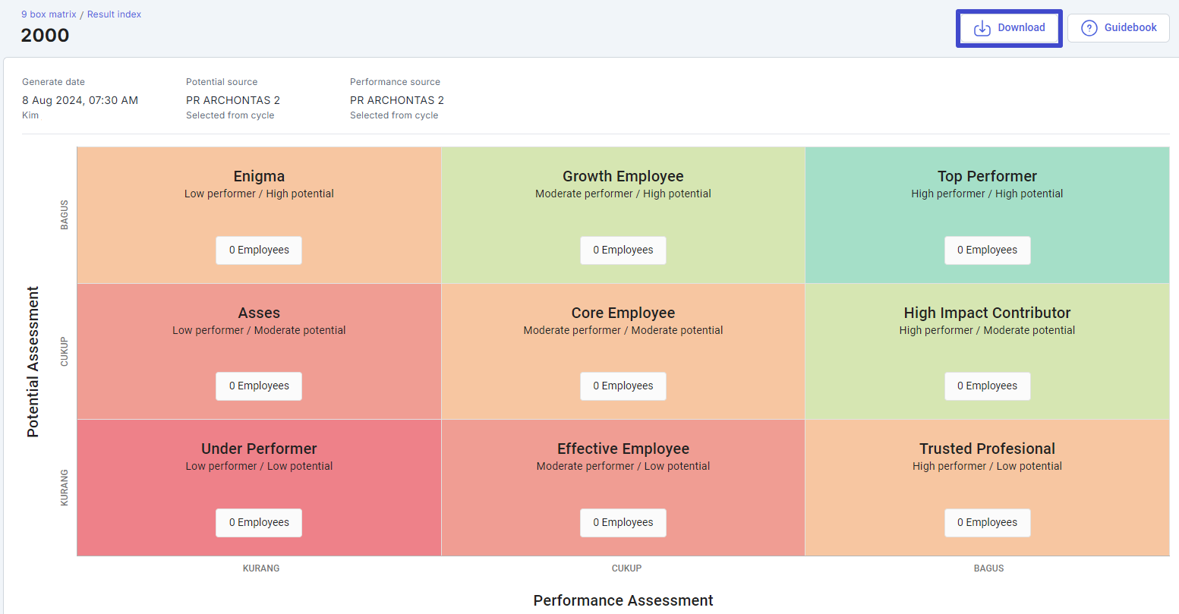
Task: Open the Guidebook
Action: coord(1118,28)
